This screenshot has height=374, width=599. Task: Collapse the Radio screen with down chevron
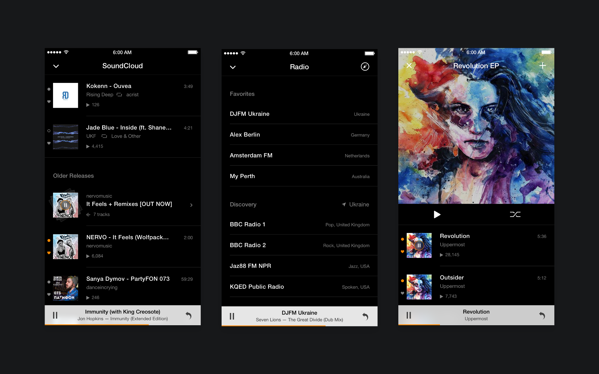pyautogui.click(x=233, y=67)
